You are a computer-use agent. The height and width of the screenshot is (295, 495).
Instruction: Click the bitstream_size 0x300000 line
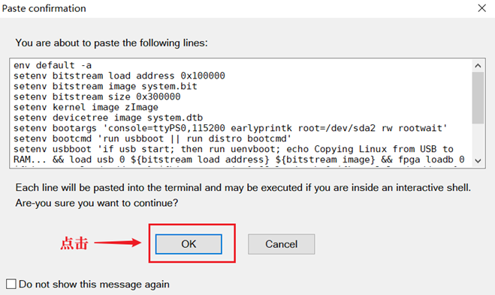point(97,97)
